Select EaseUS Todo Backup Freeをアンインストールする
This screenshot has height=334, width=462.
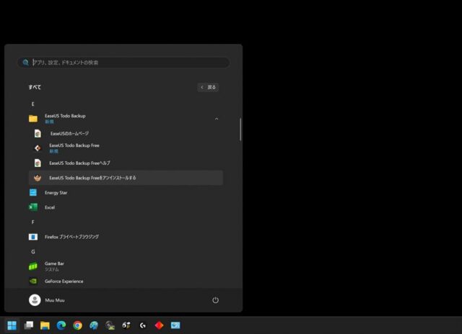(126, 178)
